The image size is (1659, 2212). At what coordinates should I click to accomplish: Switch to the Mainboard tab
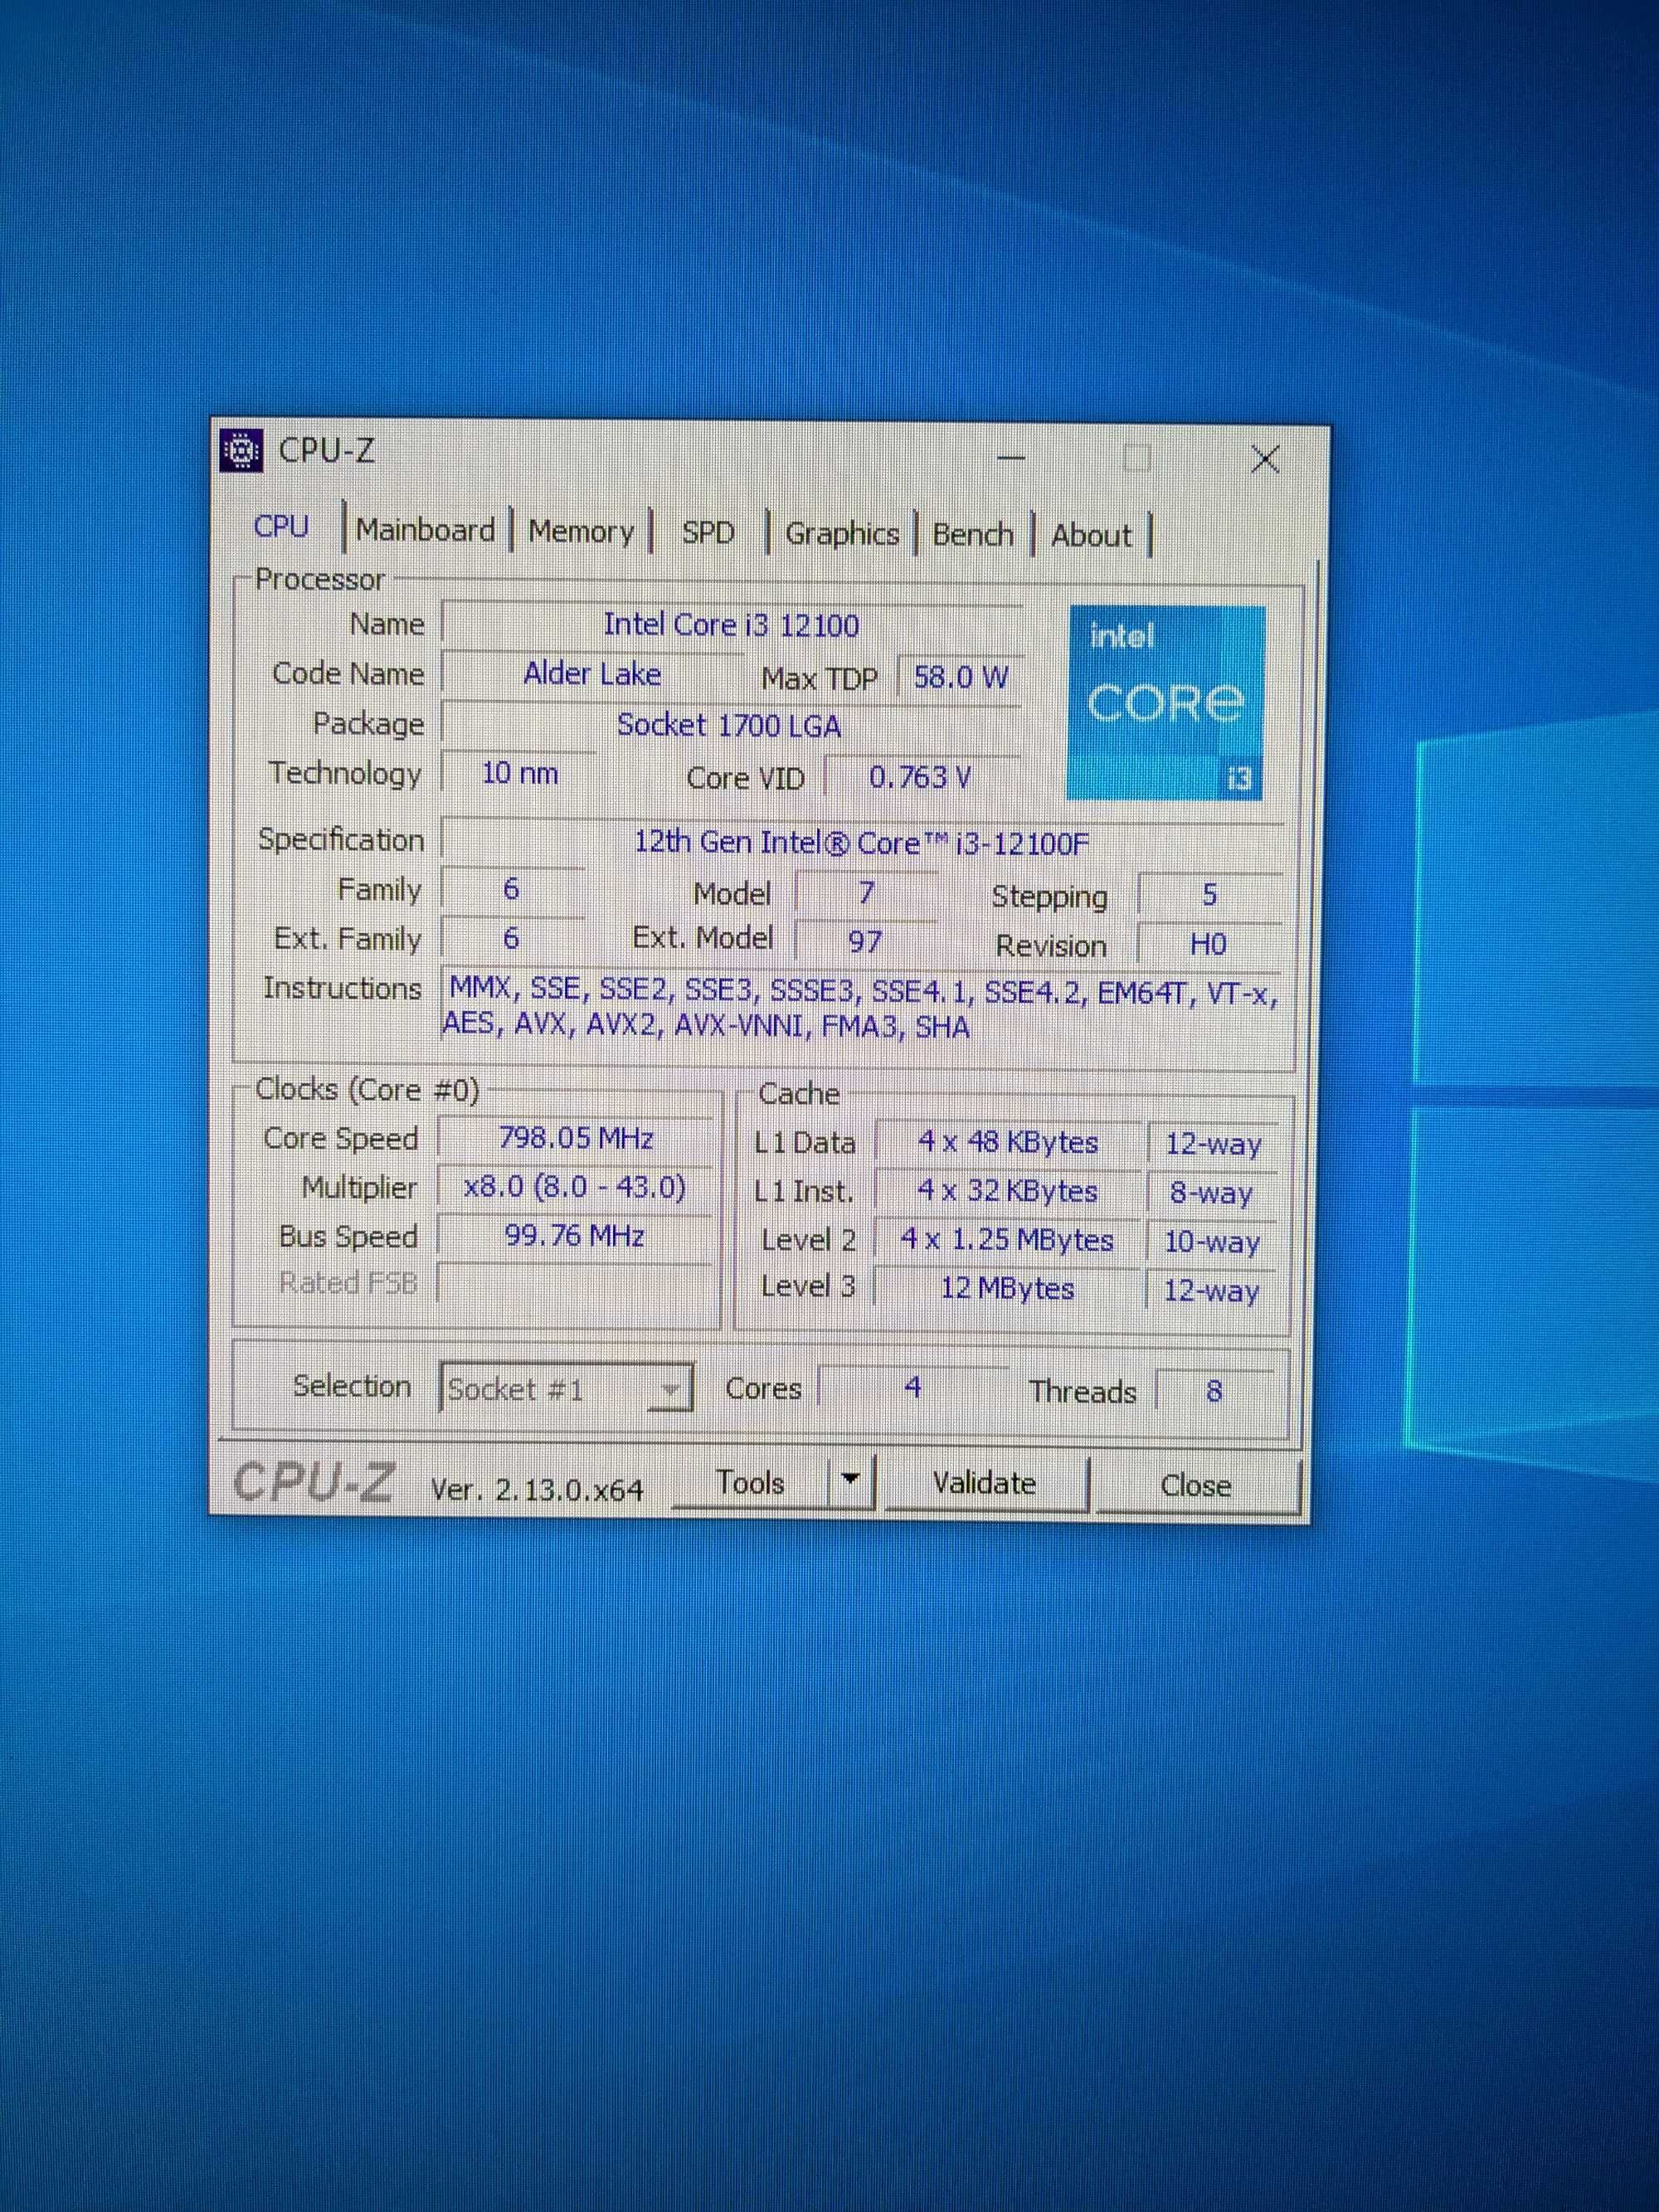click(426, 529)
